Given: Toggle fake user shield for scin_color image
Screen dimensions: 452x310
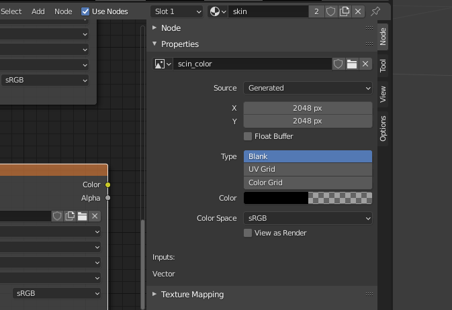Looking at the screenshot, I should 338,64.
